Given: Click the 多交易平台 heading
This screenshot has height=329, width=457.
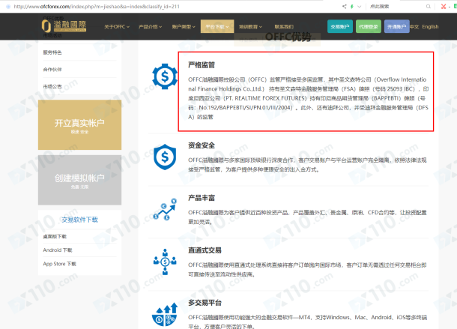Looking at the screenshot, I should [x=205, y=303].
